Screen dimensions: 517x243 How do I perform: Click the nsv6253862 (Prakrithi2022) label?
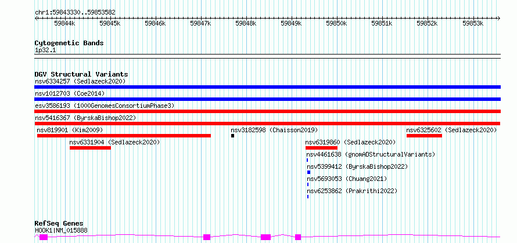click(352, 191)
